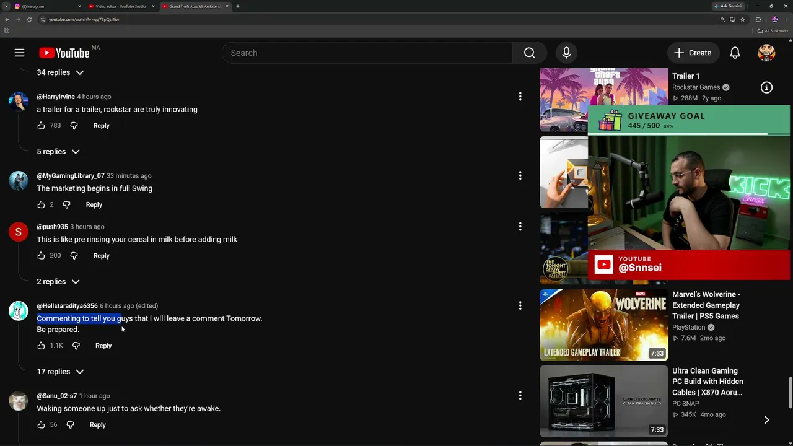
Task: Reload the page in the browser
Action: pos(29,19)
